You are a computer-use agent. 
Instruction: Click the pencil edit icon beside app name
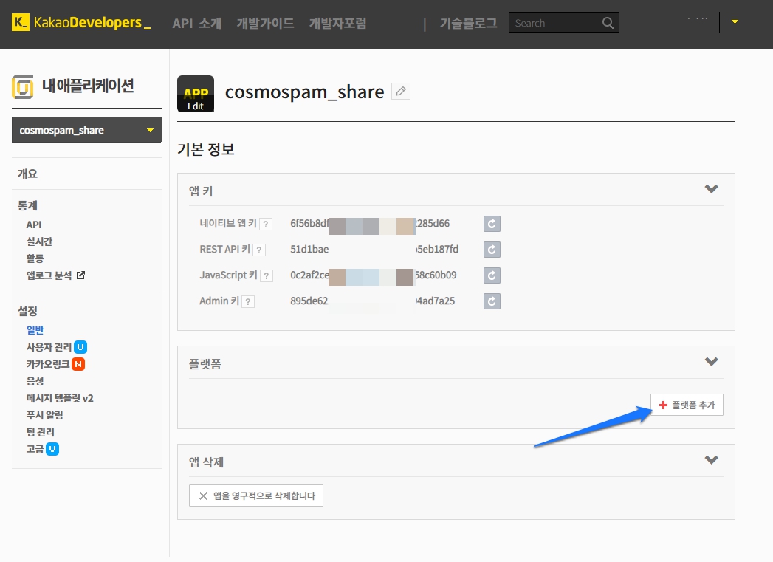pyautogui.click(x=401, y=91)
